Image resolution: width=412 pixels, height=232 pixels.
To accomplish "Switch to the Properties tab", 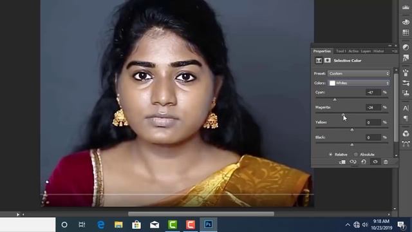I will tap(322, 51).
